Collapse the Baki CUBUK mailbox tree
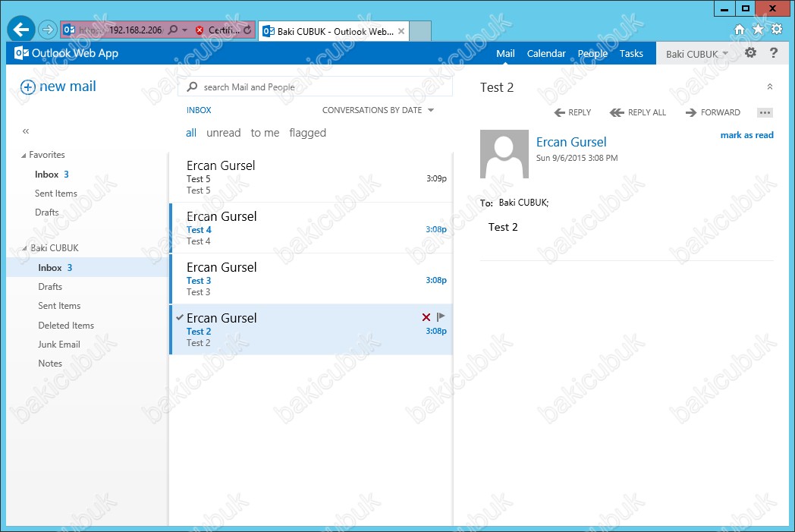795x532 pixels. point(24,248)
